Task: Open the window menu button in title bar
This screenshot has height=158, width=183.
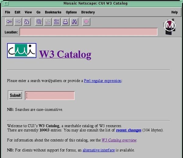Action: coord(6,3)
